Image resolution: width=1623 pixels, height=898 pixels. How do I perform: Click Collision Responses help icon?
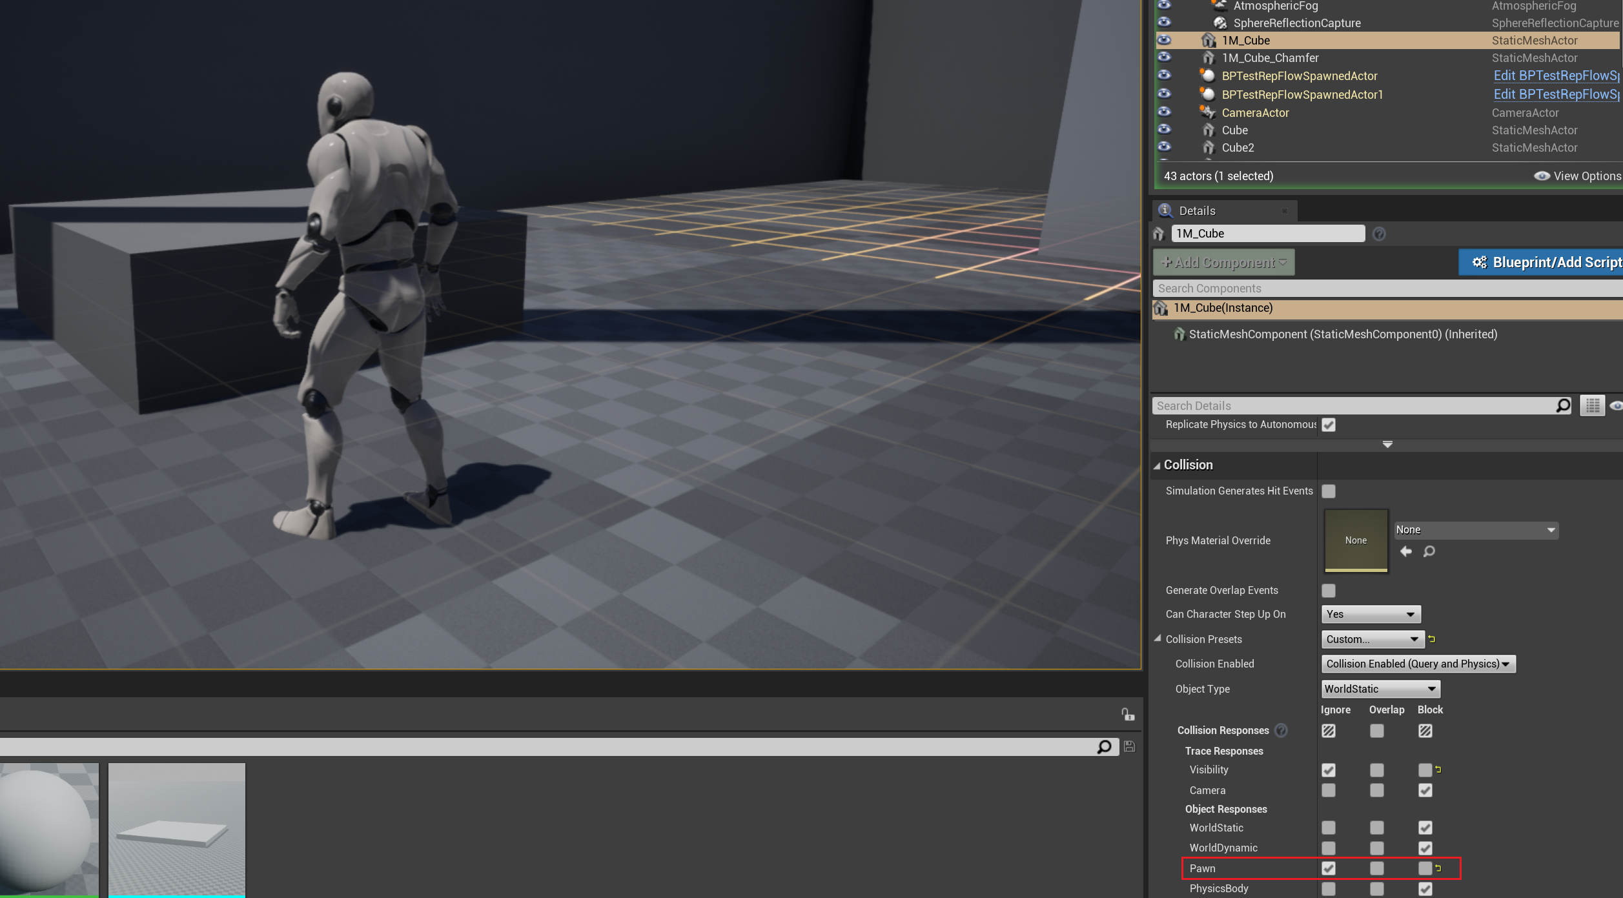pos(1281,730)
